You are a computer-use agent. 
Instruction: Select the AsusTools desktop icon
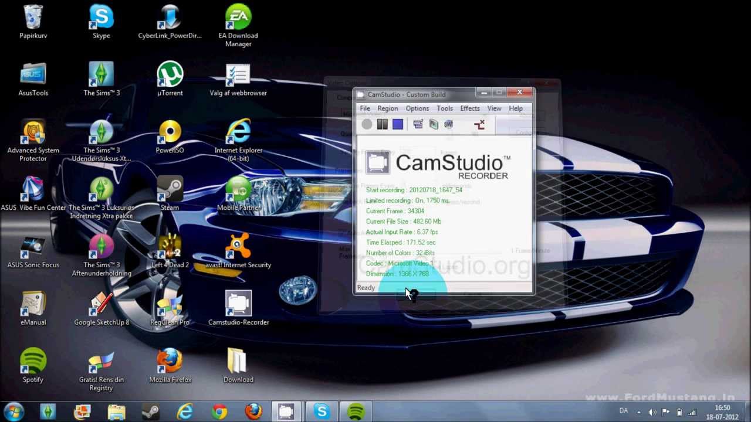coord(33,79)
